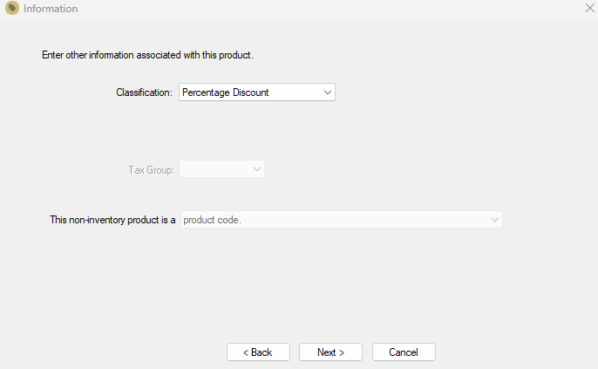Click the Classification: label
598x369 pixels.
(144, 92)
